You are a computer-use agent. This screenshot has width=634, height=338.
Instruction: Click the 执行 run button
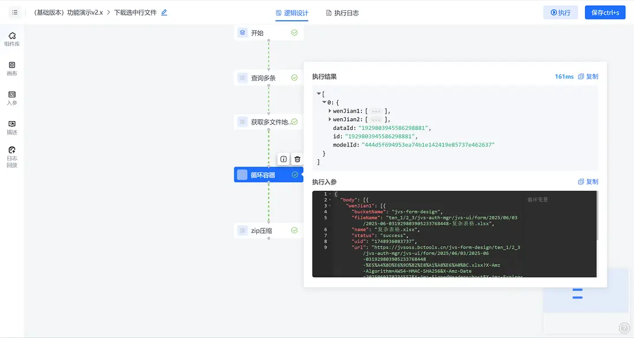pyautogui.click(x=561, y=13)
